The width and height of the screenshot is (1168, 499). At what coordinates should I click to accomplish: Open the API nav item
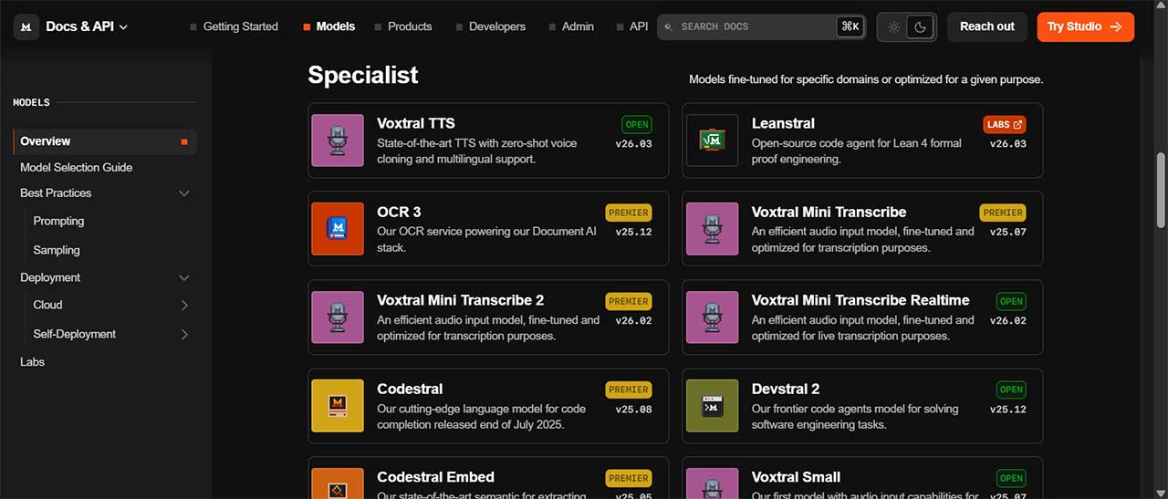(x=632, y=26)
